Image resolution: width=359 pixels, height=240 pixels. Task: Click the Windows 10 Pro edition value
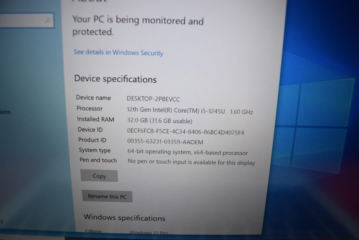click(149, 232)
